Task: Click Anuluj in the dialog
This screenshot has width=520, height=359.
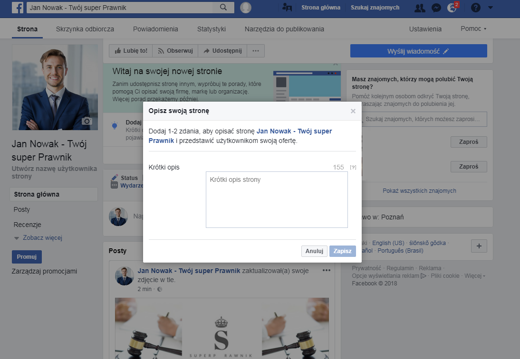Action: 314,251
